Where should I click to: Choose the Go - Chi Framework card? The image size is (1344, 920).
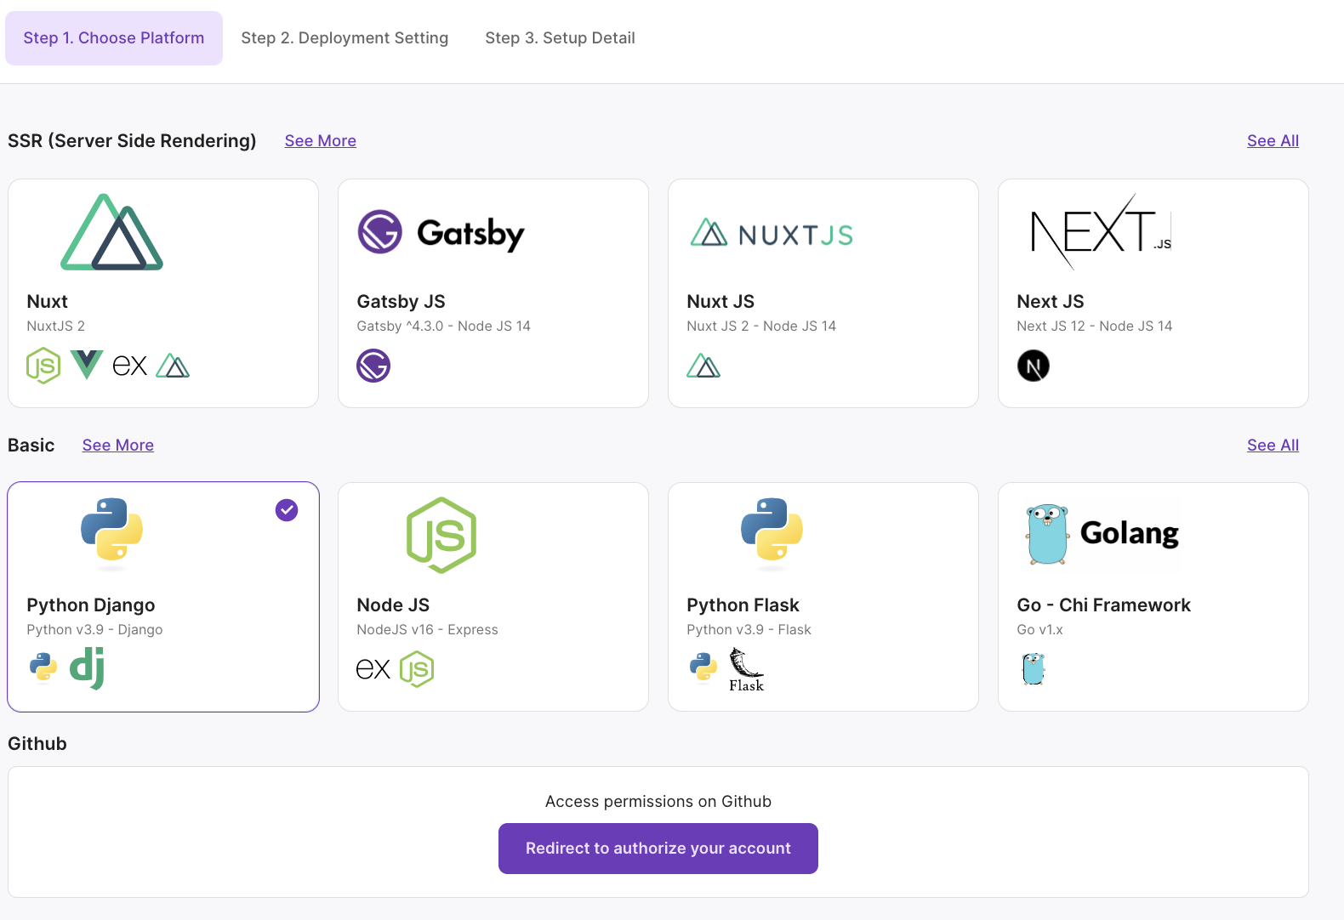click(x=1153, y=597)
